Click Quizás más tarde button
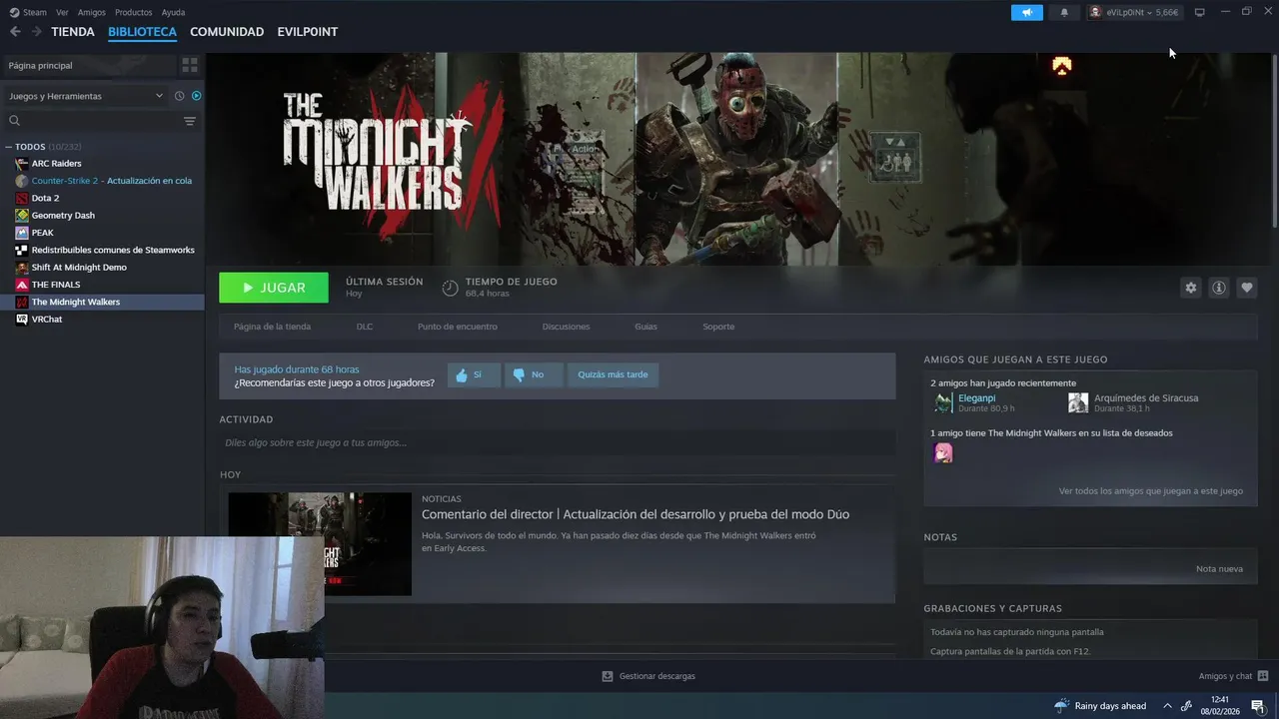This screenshot has width=1279, height=719. coord(613,374)
